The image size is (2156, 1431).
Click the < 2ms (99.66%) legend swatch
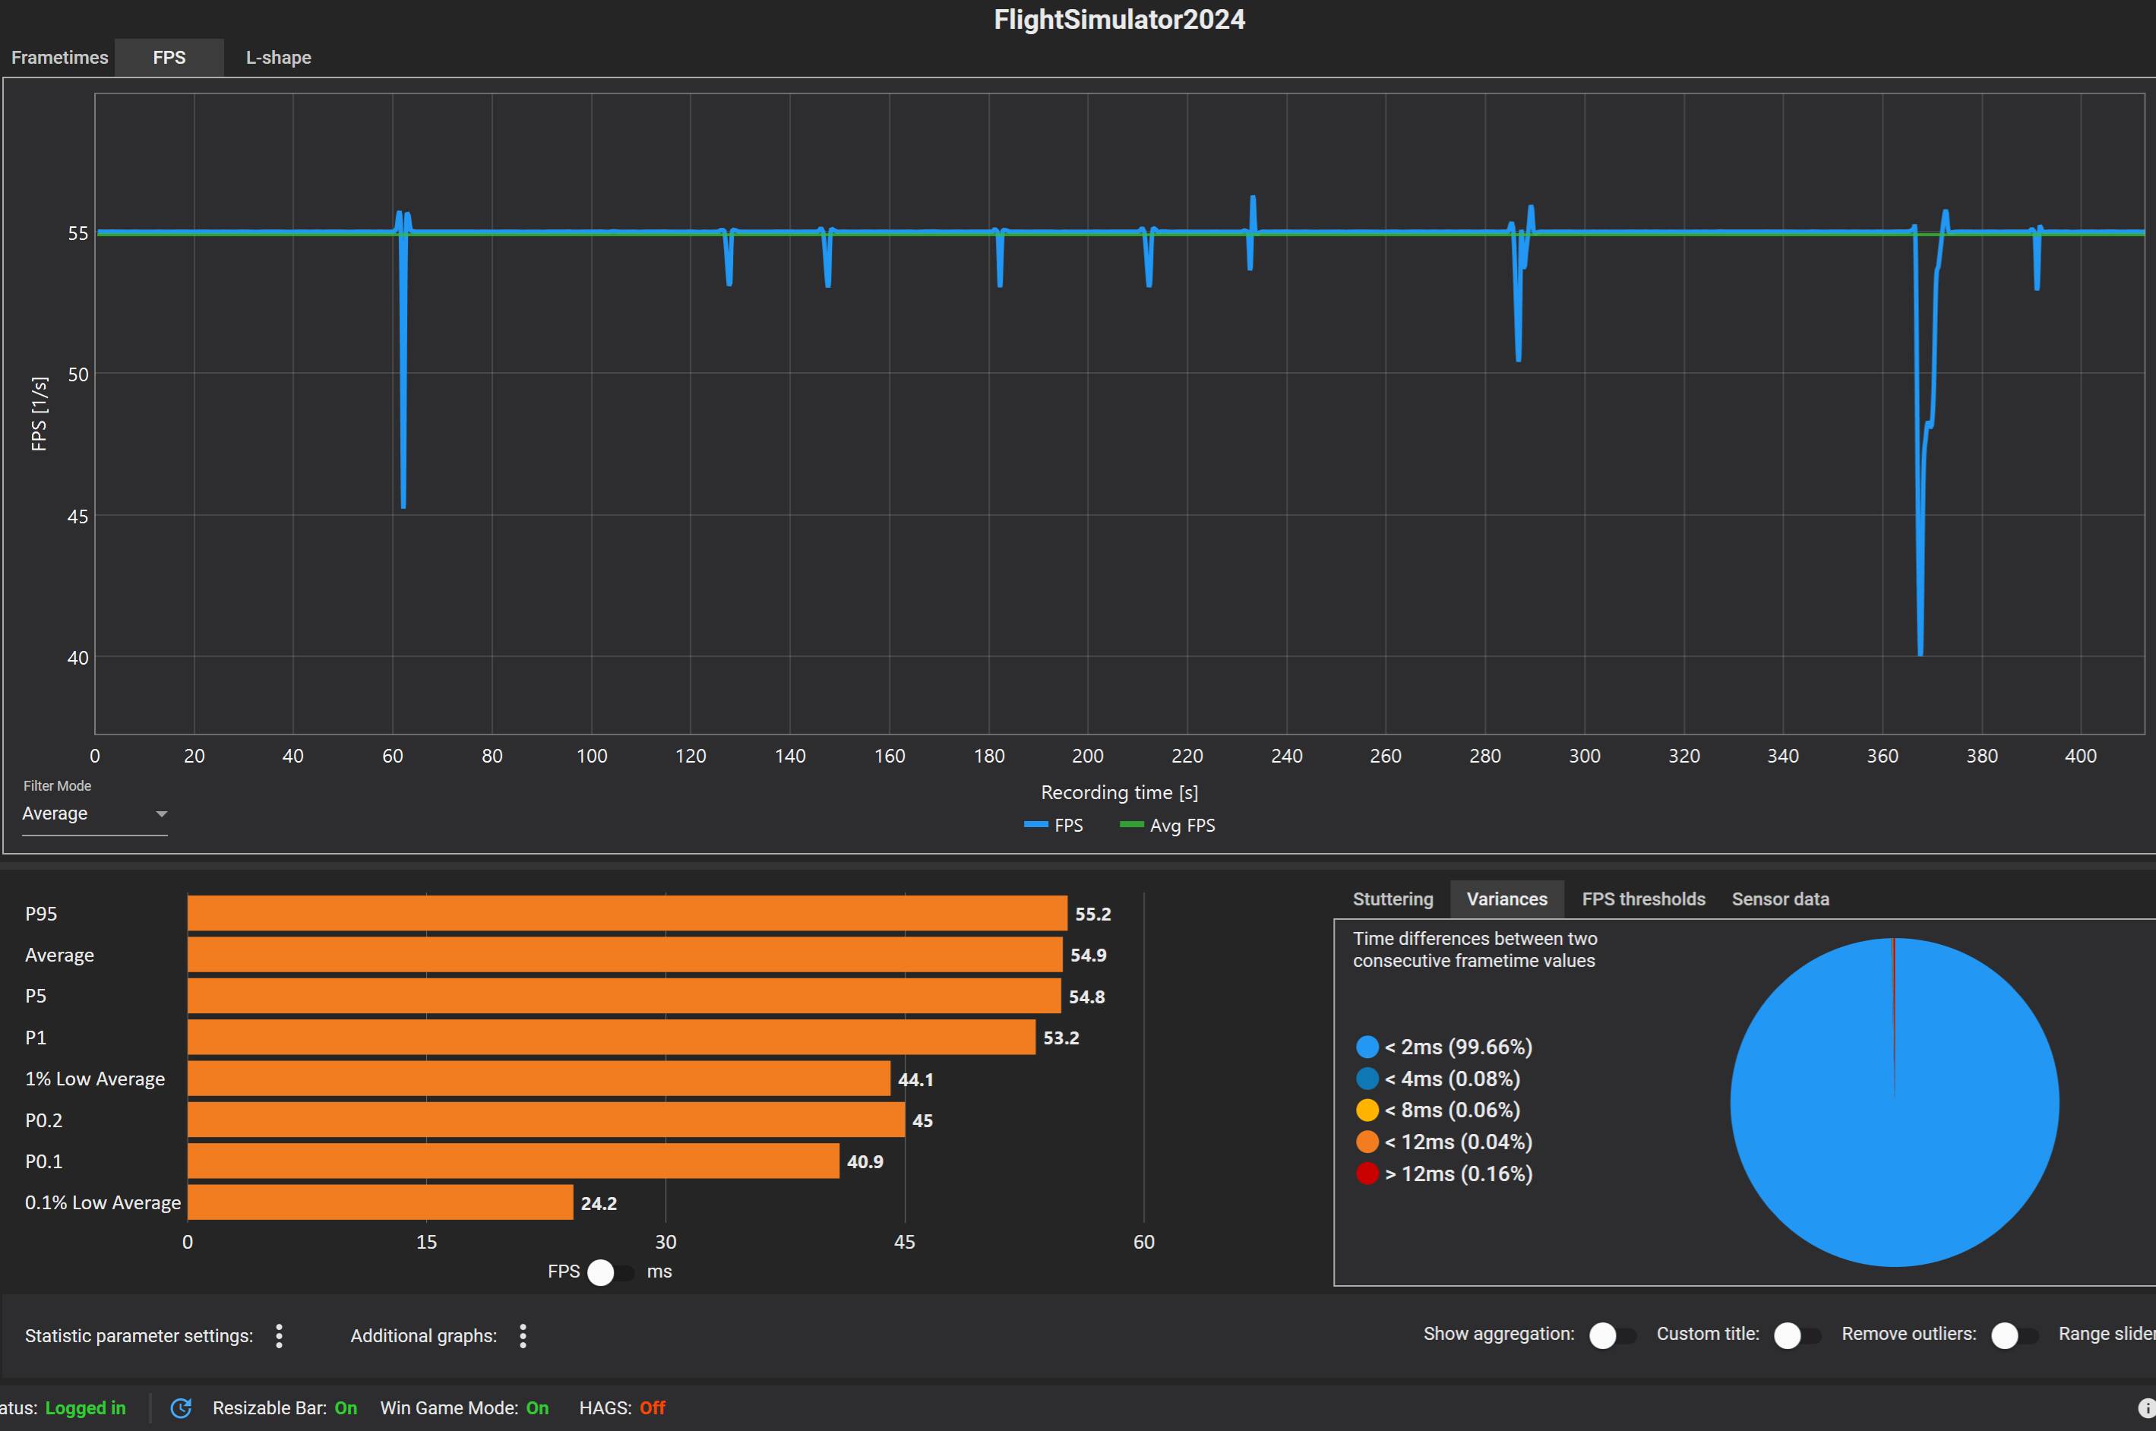[x=1367, y=1047]
